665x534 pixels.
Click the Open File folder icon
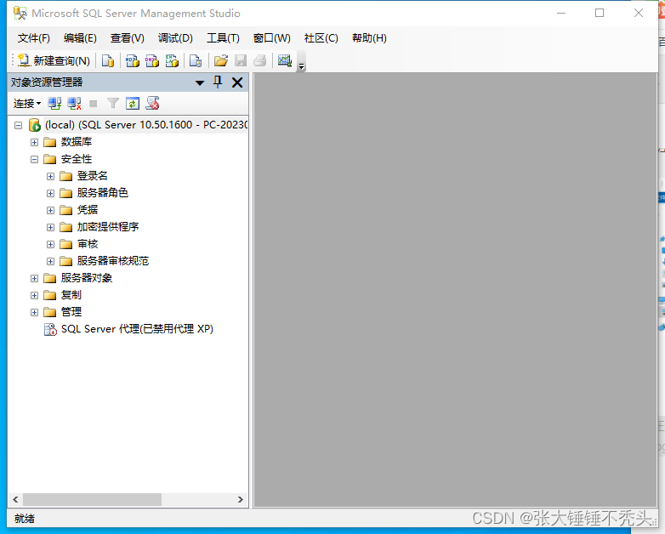220,61
